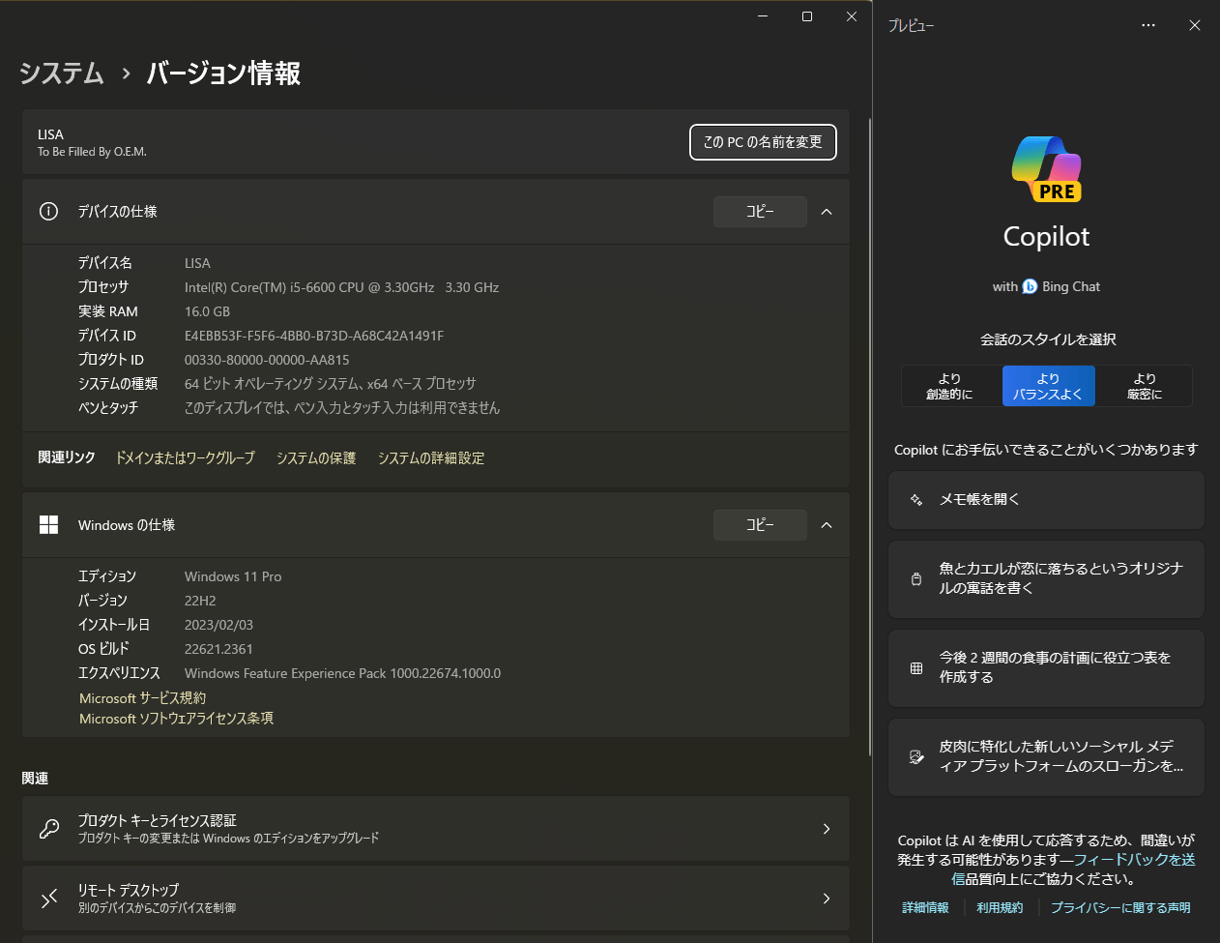Choose the メモ帳を開く suggestion
The width and height of the screenshot is (1220, 943).
coord(1046,500)
